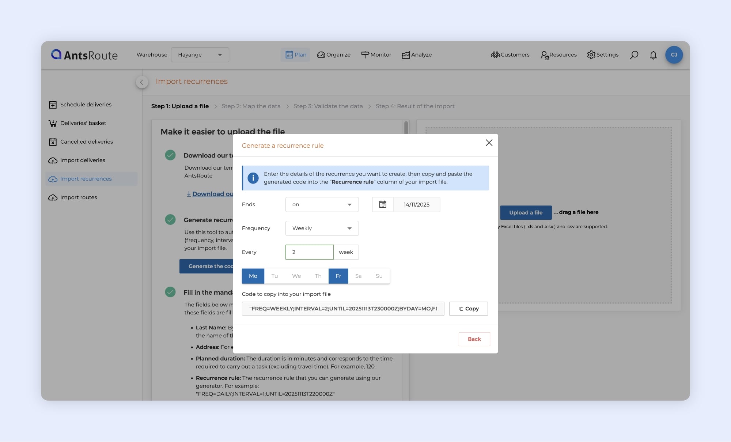Image resolution: width=731 pixels, height=442 pixels.
Task: Deselect the Mo day toggle
Action: pyautogui.click(x=253, y=276)
